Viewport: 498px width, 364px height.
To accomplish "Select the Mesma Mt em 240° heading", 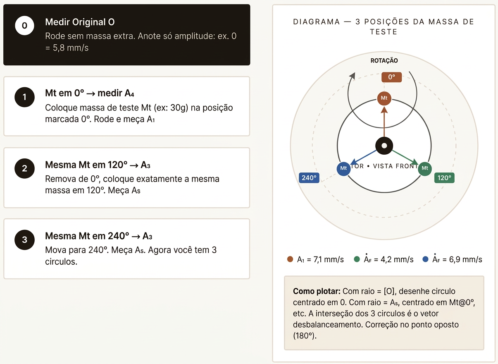I will tap(99, 236).
